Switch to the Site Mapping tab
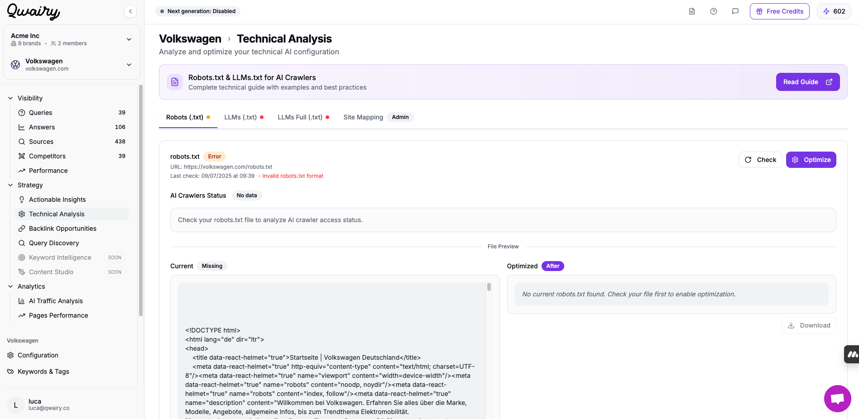The height and width of the screenshot is (419, 859). coord(363,117)
